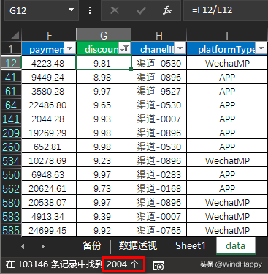Click cell with value 22486.80
The image size is (268, 274).
click(49, 105)
